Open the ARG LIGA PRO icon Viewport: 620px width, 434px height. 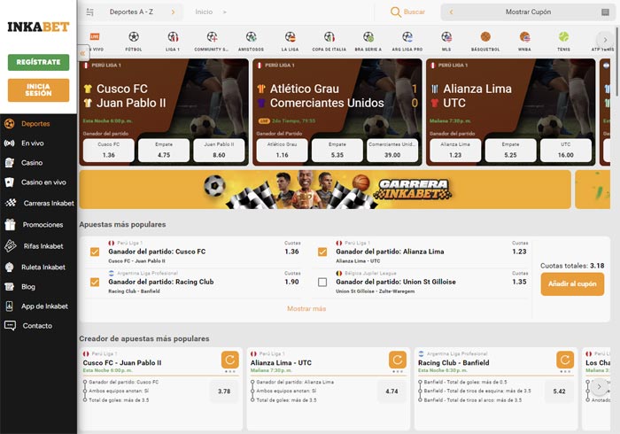407,37
